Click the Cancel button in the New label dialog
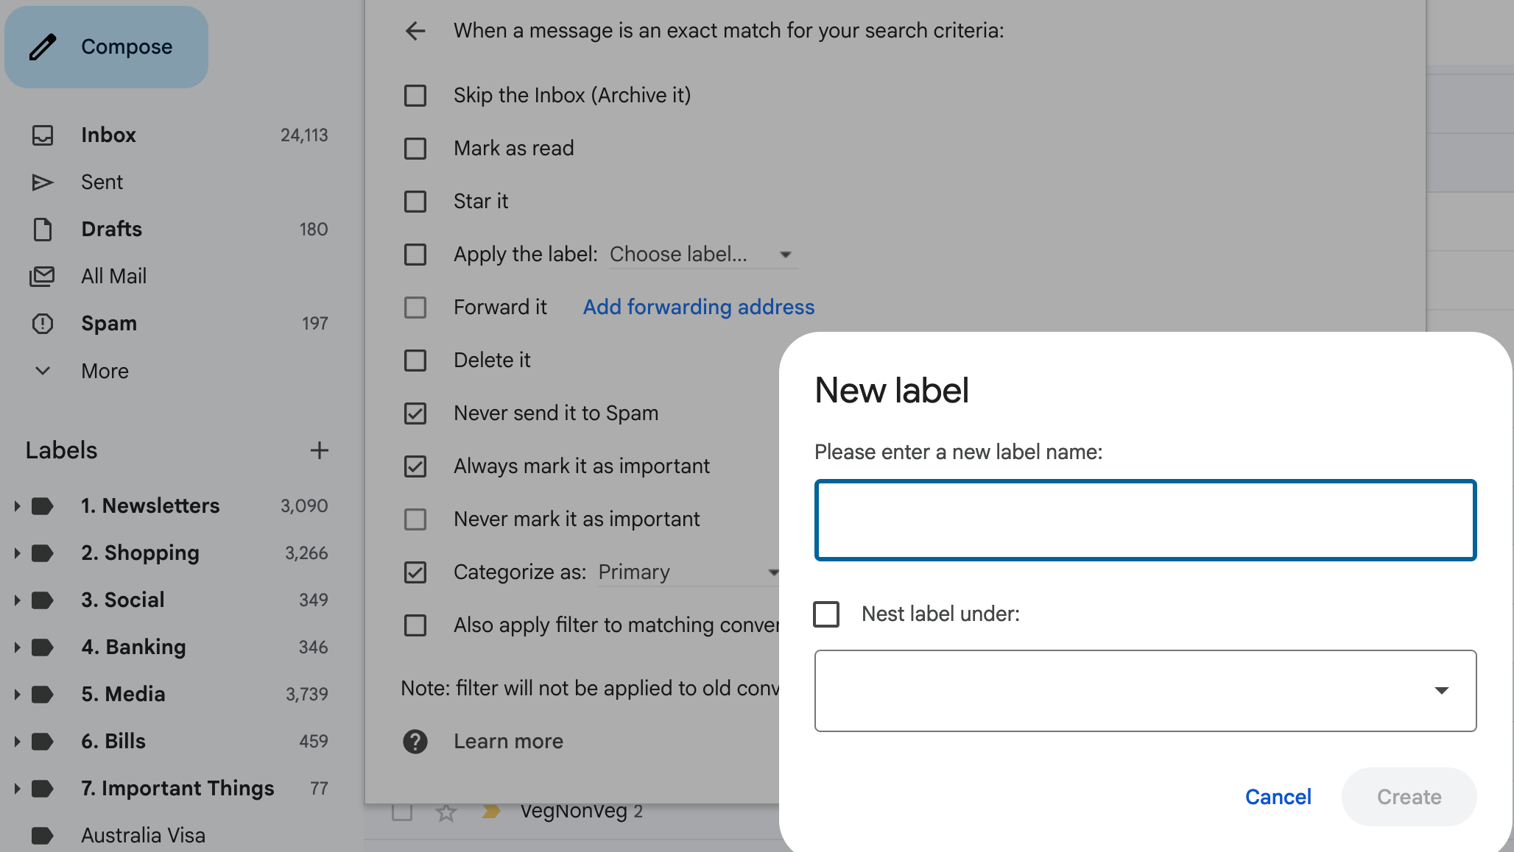The width and height of the screenshot is (1514, 852). click(1278, 797)
